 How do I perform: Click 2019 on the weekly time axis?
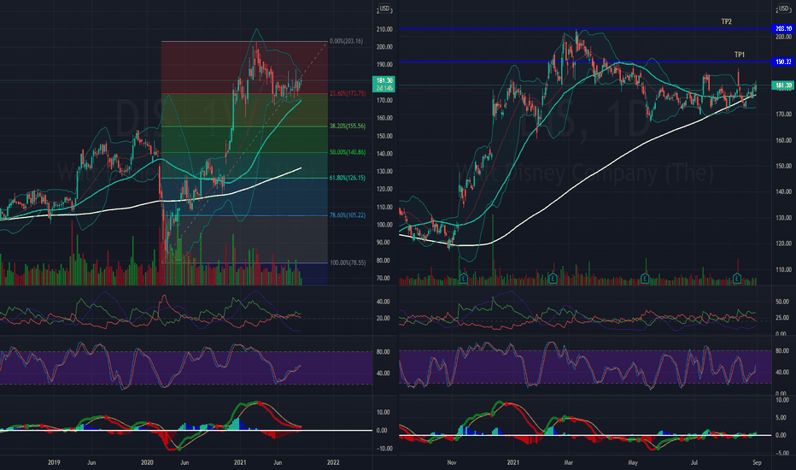click(x=54, y=462)
